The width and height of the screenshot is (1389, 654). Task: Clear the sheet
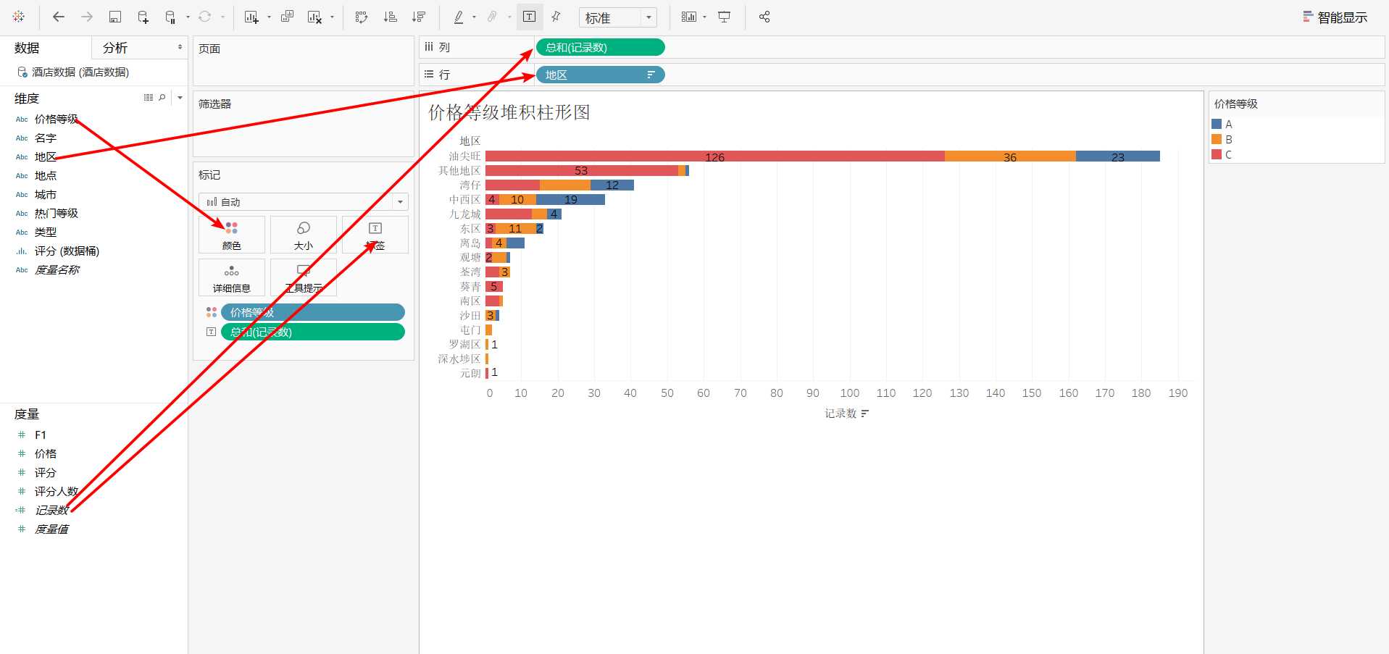point(315,17)
